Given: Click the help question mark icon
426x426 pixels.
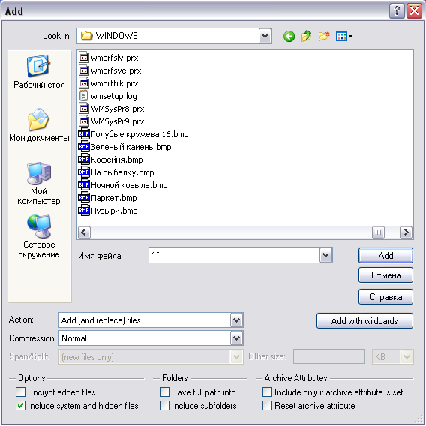Looking at the screenshot, I should tap(397, 11).
